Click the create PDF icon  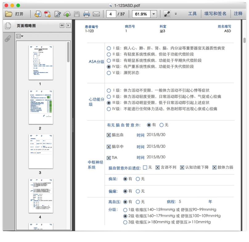47,14
